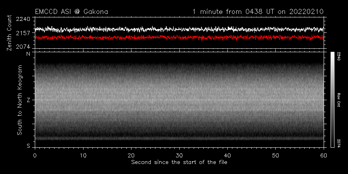Click the 2074 label at the colorbar bottom

click(339, 143)
